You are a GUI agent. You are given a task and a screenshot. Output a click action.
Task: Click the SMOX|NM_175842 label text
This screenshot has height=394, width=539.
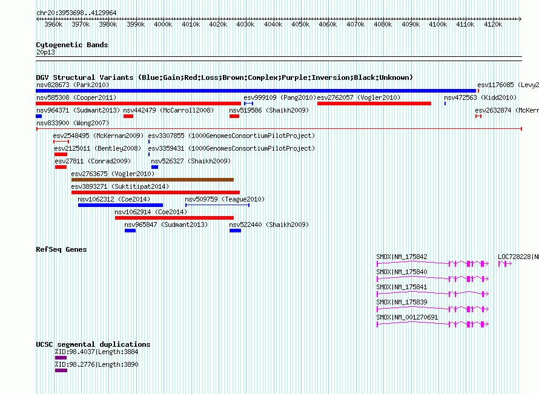(402, 257)
